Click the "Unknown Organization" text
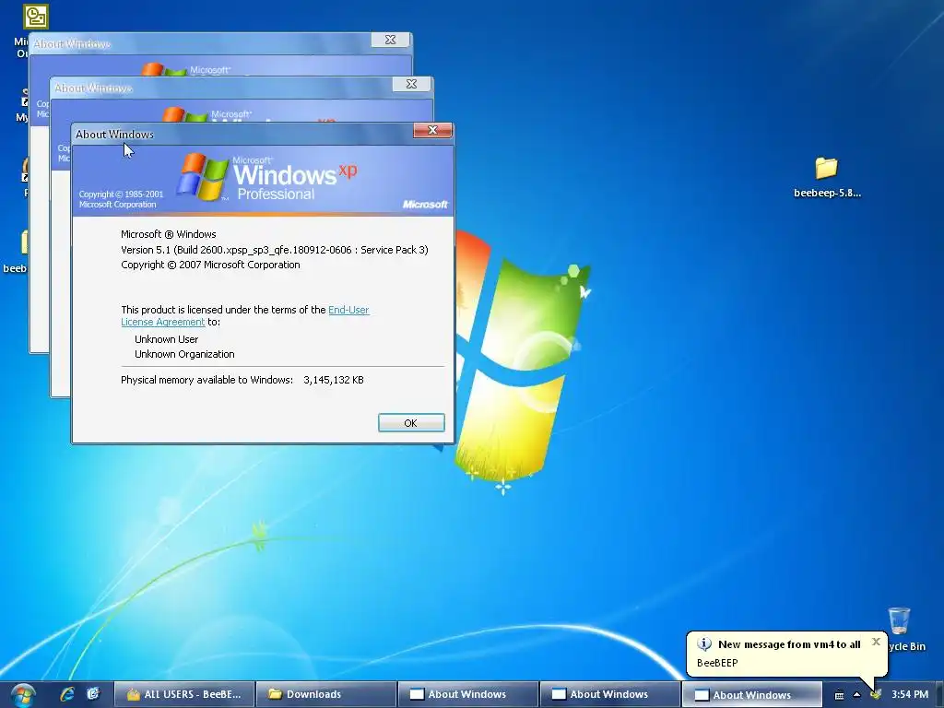The image size is (944, 708). click(x=184, y=354)
